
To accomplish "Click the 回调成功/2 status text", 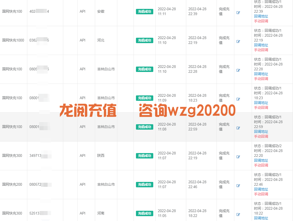I will point(273,146).
